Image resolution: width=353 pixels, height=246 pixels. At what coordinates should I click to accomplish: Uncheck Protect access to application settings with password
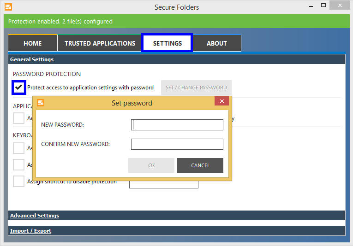tap(18, 88)
